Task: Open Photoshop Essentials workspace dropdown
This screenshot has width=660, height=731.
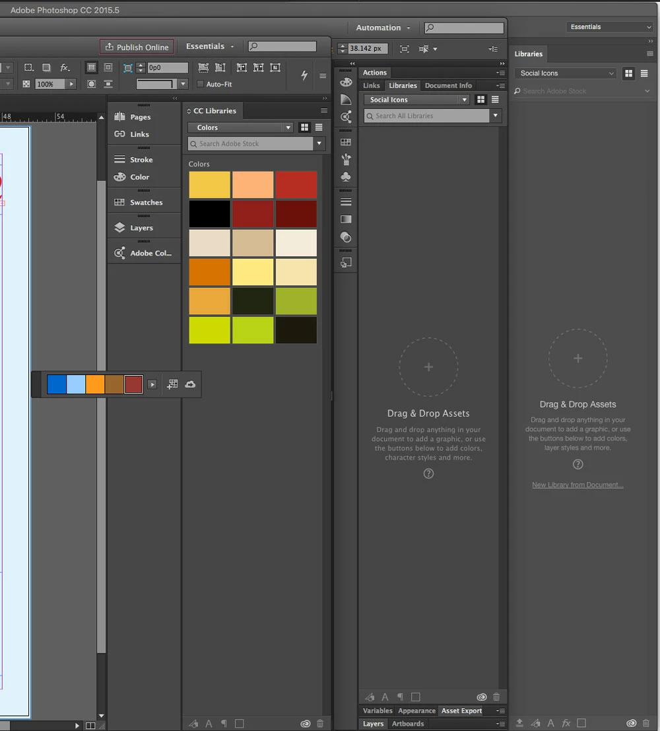Action: (610, 27)
